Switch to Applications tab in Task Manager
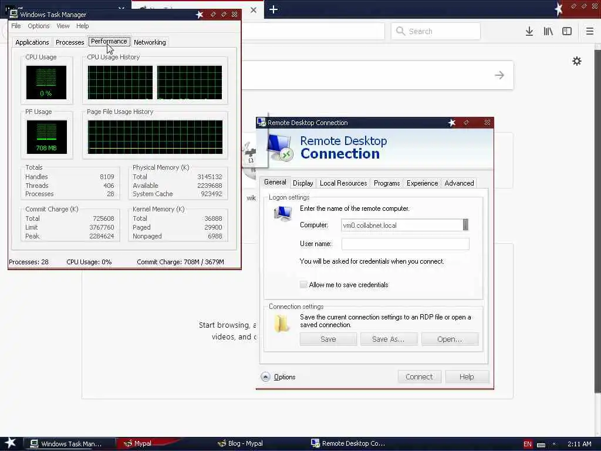The height and width of the screenshot is (451, 601). (32, 42)
